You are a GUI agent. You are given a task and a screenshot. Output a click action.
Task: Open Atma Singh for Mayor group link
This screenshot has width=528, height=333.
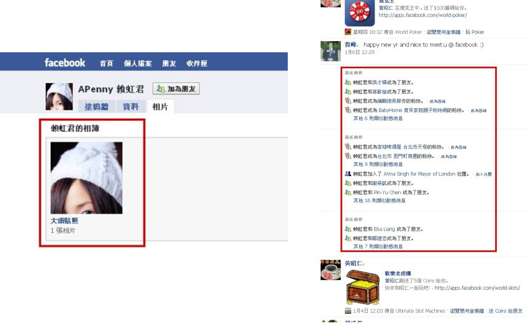pos(419,174)
